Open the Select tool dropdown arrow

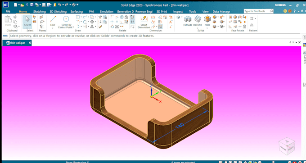[x=27, y=28]
